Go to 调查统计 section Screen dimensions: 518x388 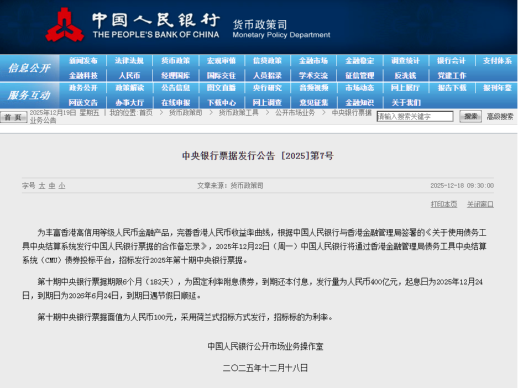[x=405, y=61]
